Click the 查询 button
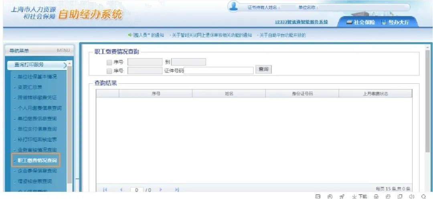433x199 pixels. click(x=263, y=69)
